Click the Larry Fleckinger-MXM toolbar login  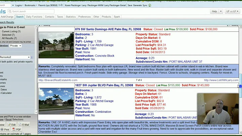coord(92,5)
